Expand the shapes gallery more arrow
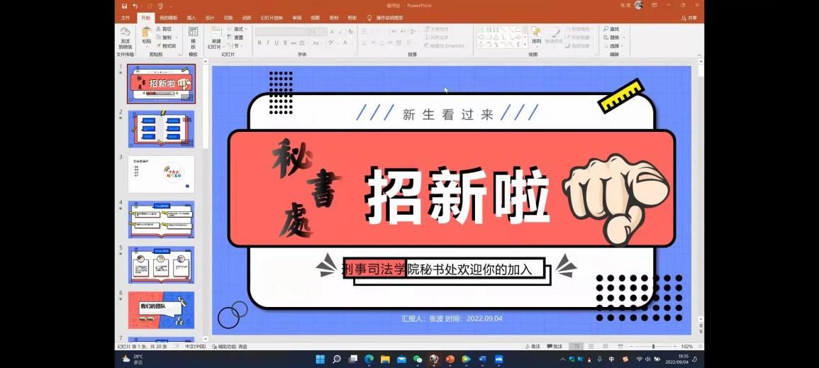Image resolution: width=819 pixels, height=368 pixels. pyautogui.click(x=525, y=45)
